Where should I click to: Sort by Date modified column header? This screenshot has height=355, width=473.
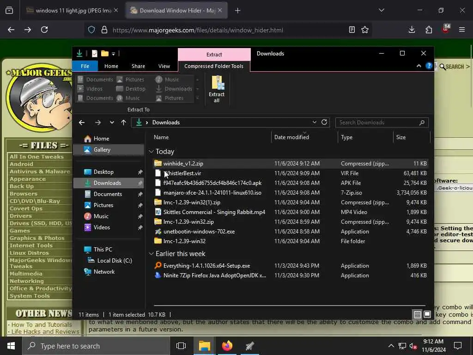[x=291, y=137]
